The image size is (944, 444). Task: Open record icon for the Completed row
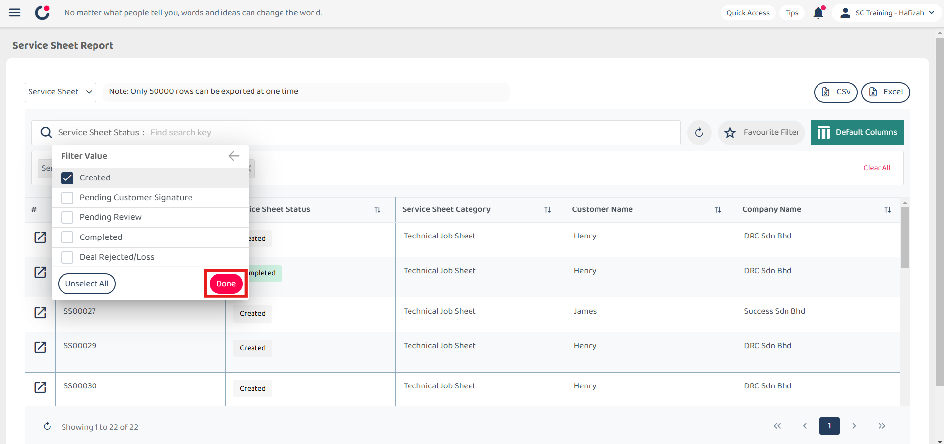[x=40, y=272]
